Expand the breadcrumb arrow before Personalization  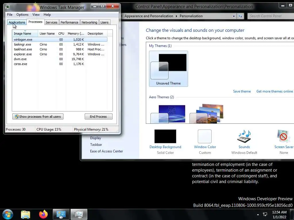pos(177,16)
